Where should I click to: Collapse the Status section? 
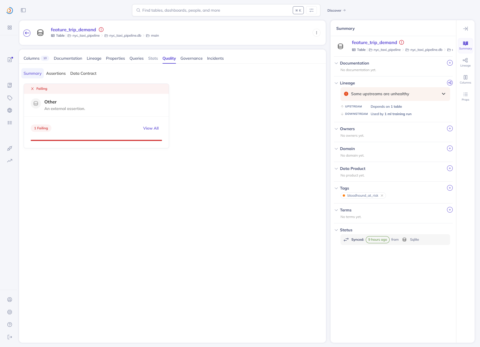tap(336, 230)
